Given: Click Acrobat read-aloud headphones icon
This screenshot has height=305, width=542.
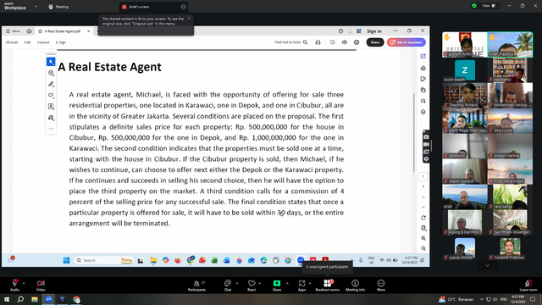Looking at the screenshot, I should click(x=318, y=42).
